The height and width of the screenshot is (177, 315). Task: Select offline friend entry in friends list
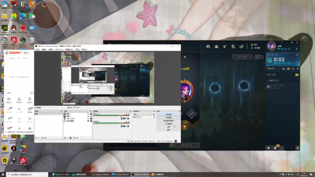click(x=282, y=87)
